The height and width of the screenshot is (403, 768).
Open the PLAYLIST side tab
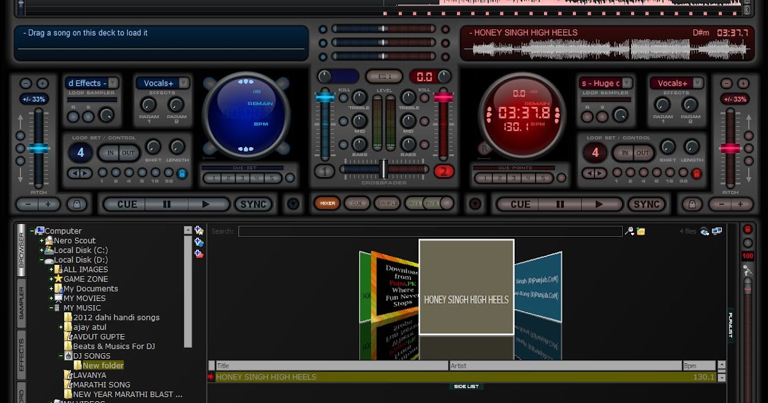[x=730, y=326]
